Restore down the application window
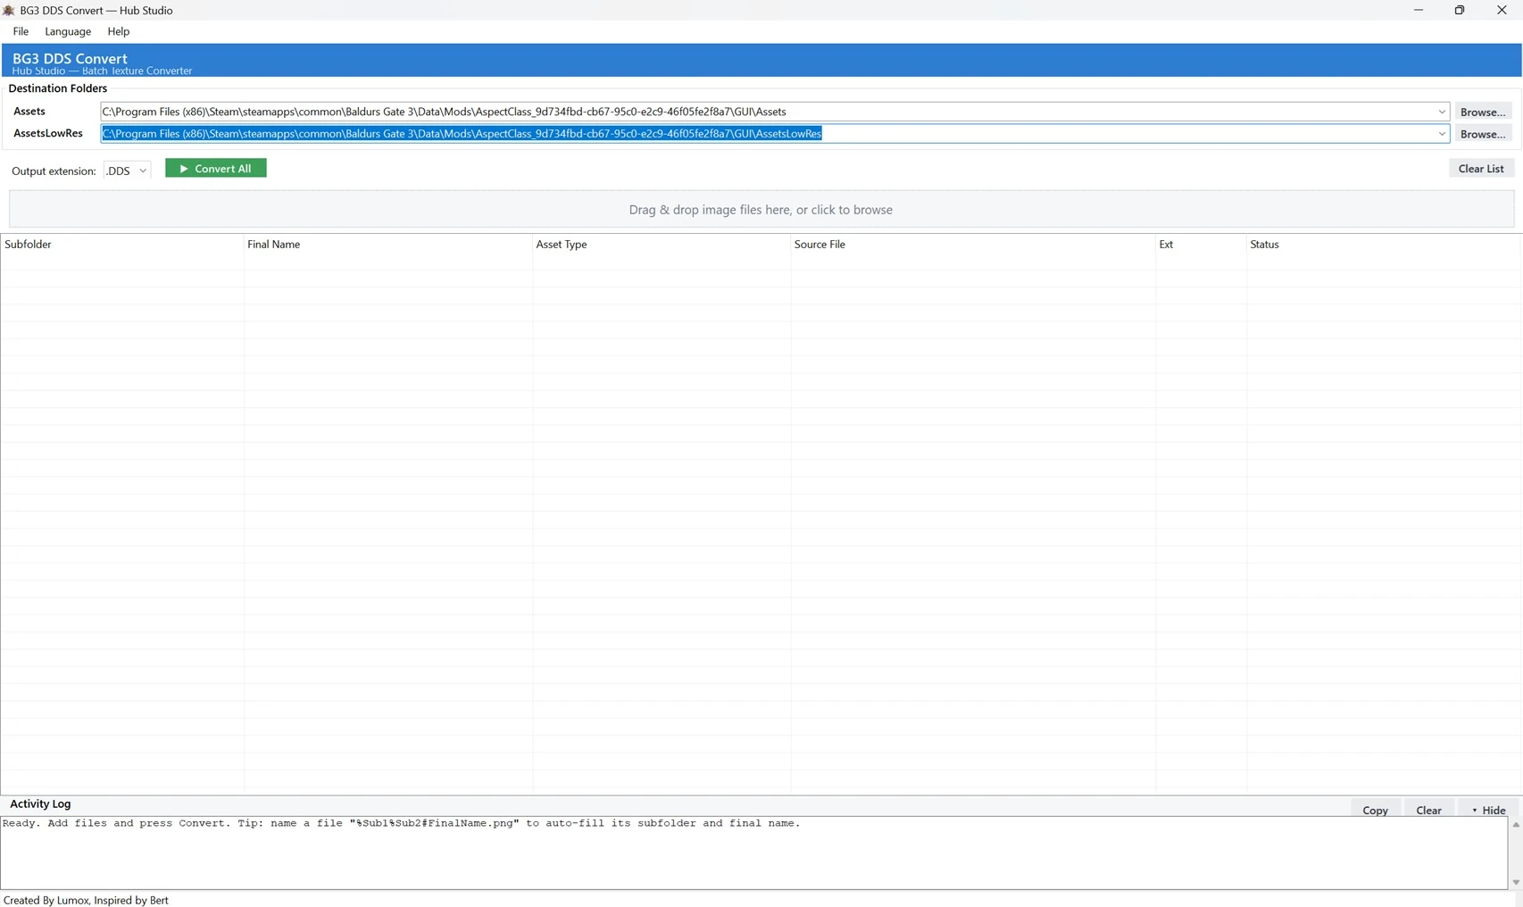 (x=1460, y=10)
